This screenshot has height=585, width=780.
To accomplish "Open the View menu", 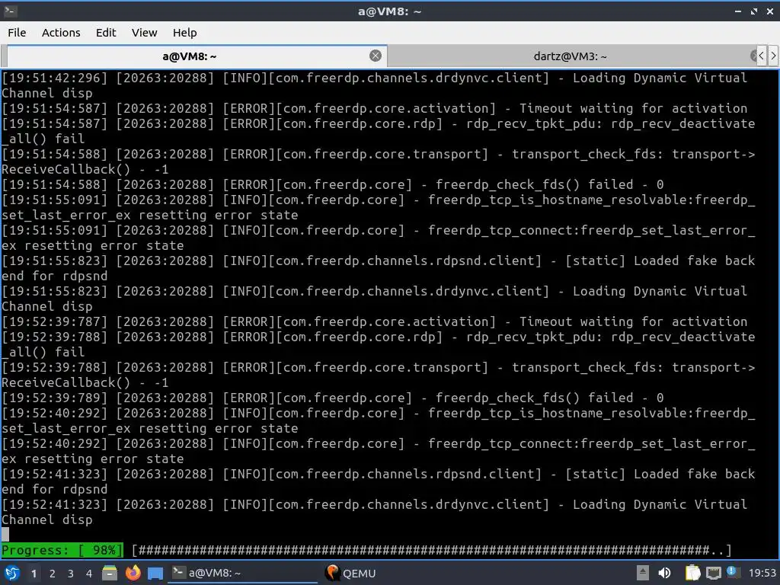I will [144, 33].
